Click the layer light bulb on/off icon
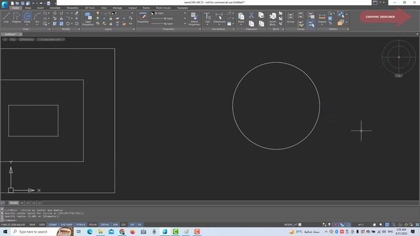 coord(98,13)
